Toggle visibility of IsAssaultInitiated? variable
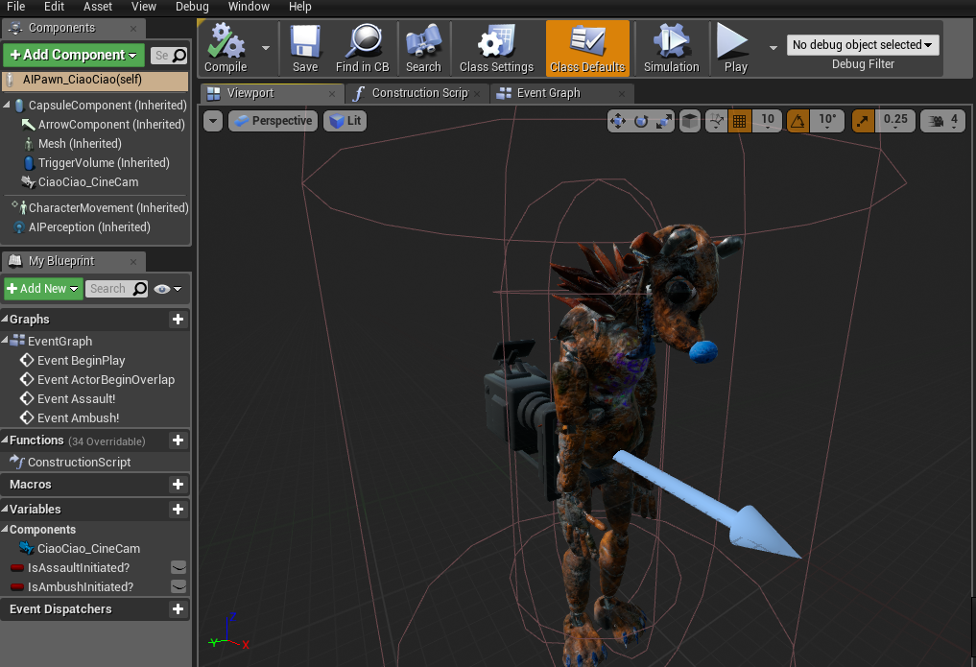This screenshot has width=976, height=667. click(x=179, y=567)
